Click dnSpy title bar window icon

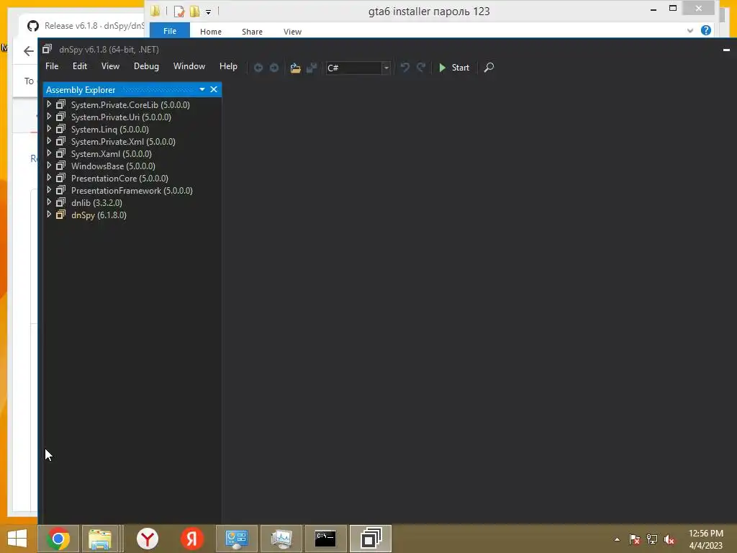point(47,49)
